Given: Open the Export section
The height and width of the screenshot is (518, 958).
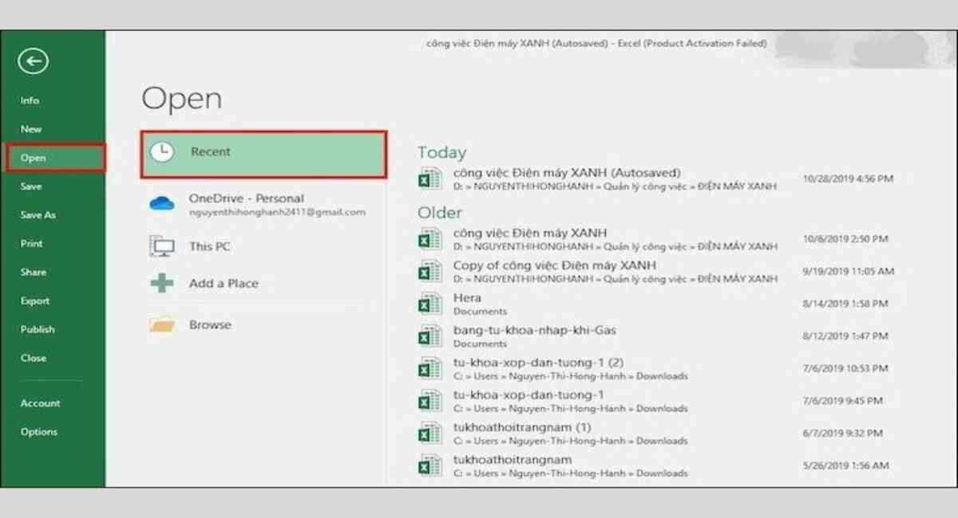Looking at the screenshot, I should pos(35,301).
